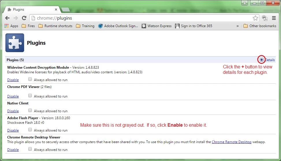Disable Widevine Content Decryption Module
Viewport: 281px width, 161px height.
tap(13, 80)
